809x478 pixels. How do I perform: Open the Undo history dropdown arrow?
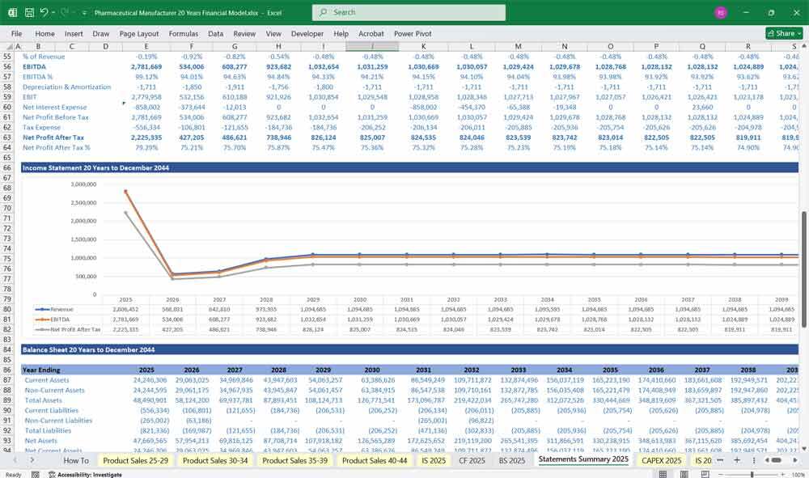(x=53, y=12)
